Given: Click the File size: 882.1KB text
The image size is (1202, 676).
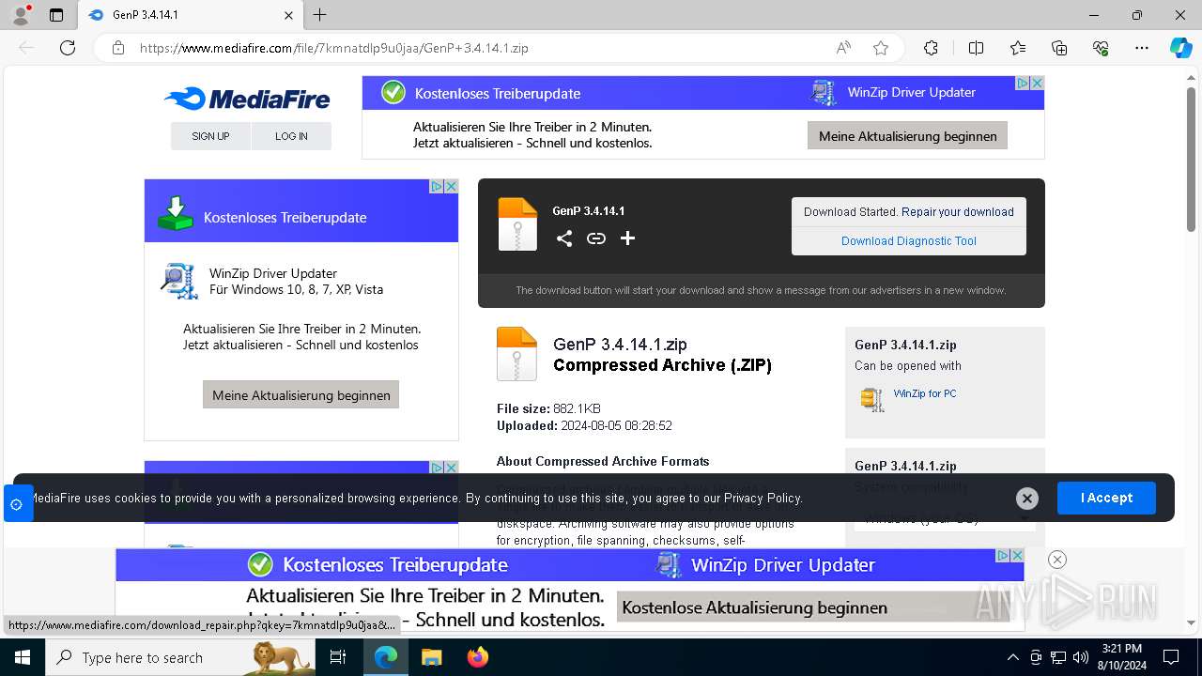Looking at the screenshot, I should (x=548, y=408).
